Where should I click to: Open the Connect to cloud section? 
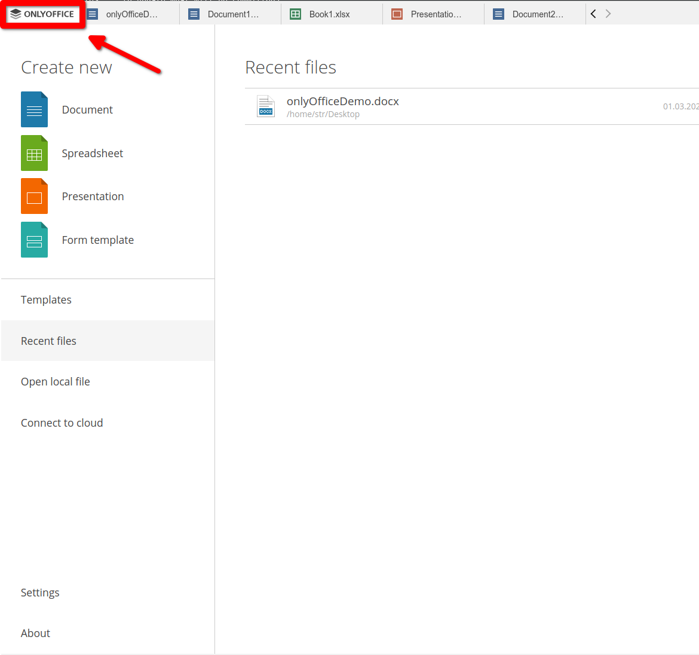click(x=108, y=423)
